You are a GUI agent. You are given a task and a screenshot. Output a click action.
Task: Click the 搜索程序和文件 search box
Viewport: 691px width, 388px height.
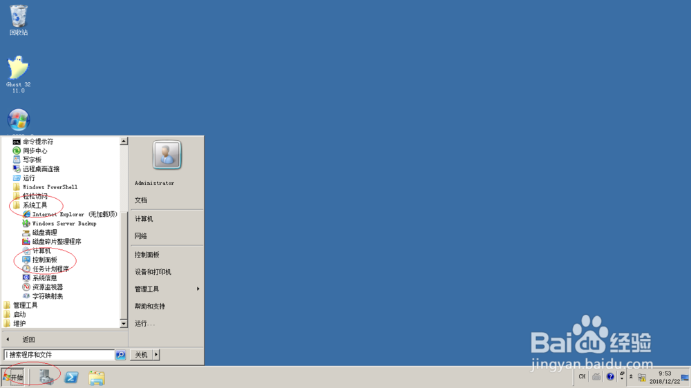click(59, 355)
